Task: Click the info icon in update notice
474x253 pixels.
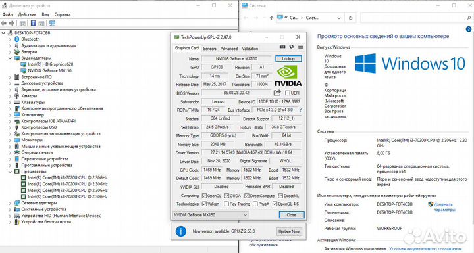Action: [x=181, y=231]
